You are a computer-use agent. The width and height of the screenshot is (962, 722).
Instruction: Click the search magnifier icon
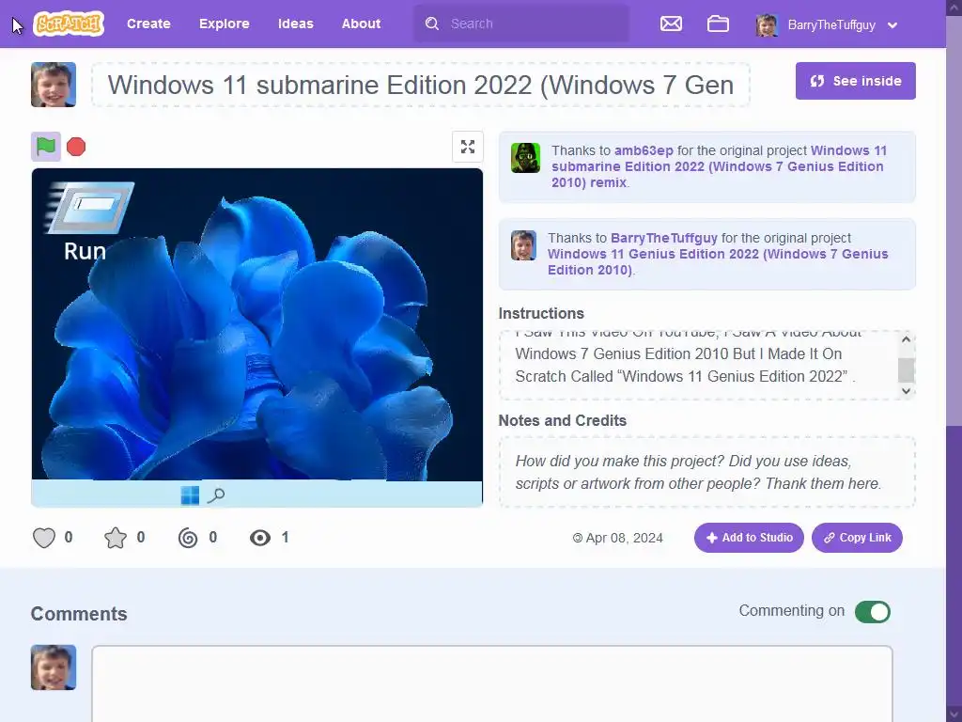point(432,24)
